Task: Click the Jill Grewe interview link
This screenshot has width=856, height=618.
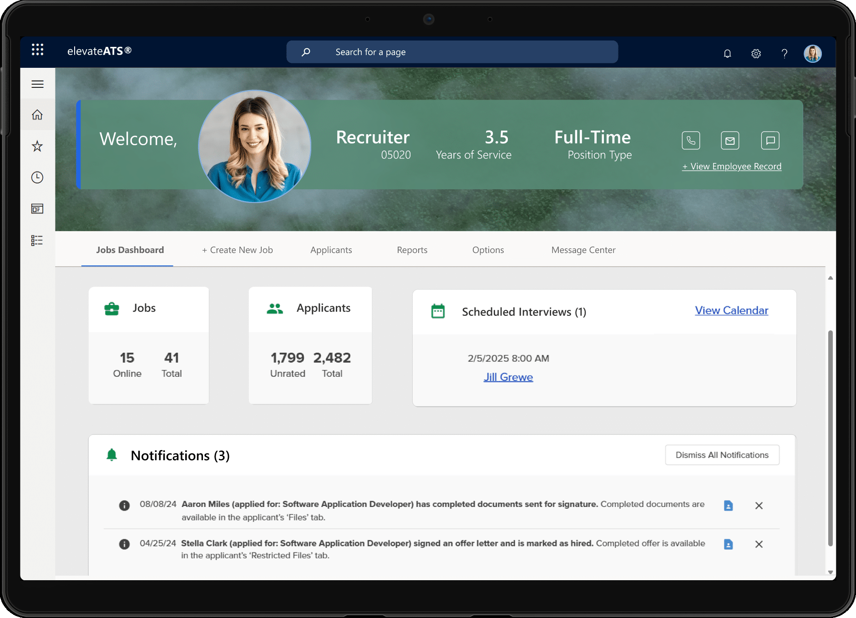Action: pos(508,377)
